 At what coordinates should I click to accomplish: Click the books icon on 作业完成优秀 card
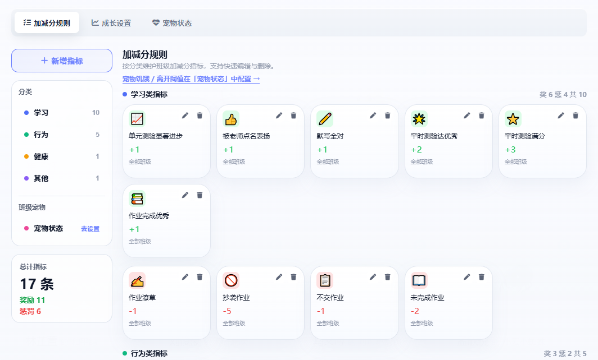137,199
